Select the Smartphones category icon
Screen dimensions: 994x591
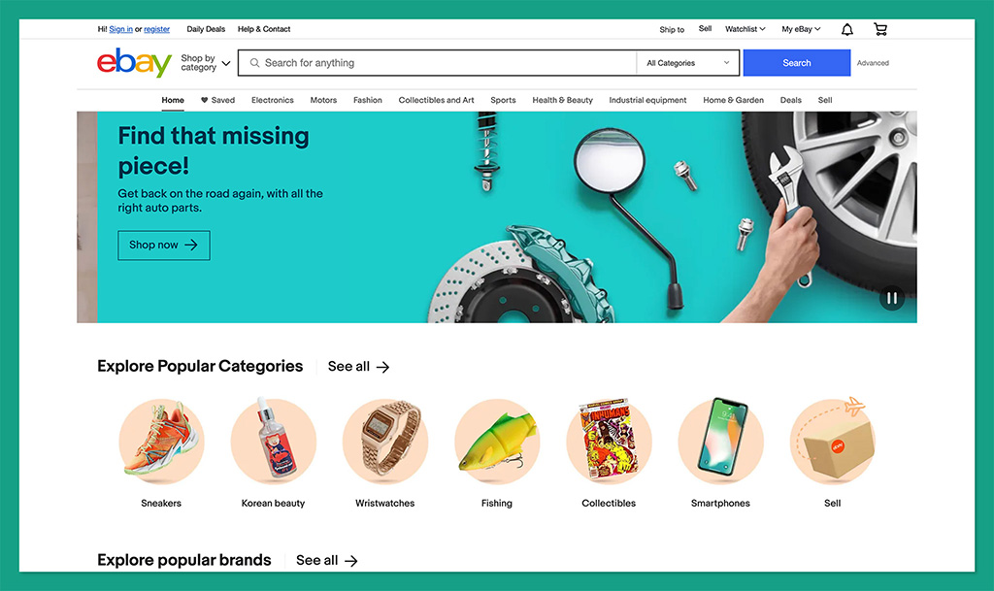721,442
